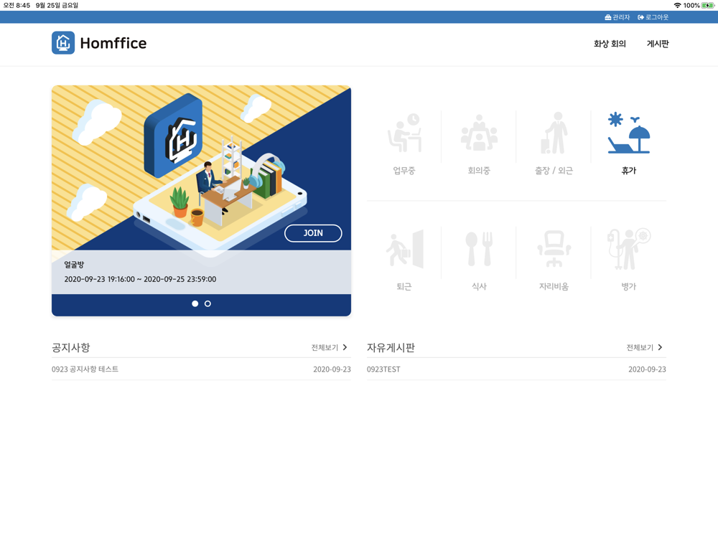718x538 pixels.
Task: Select the 퇴근 leaving work icon
Action: 404,249
